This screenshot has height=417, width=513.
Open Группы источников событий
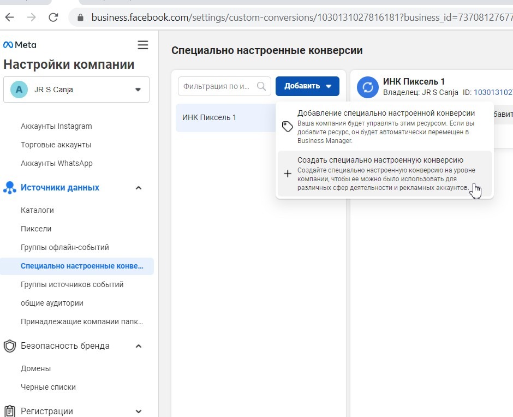[72, 284]
